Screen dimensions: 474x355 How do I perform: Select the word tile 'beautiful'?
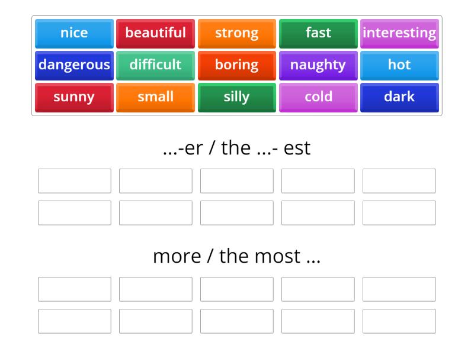pos(155,33)
